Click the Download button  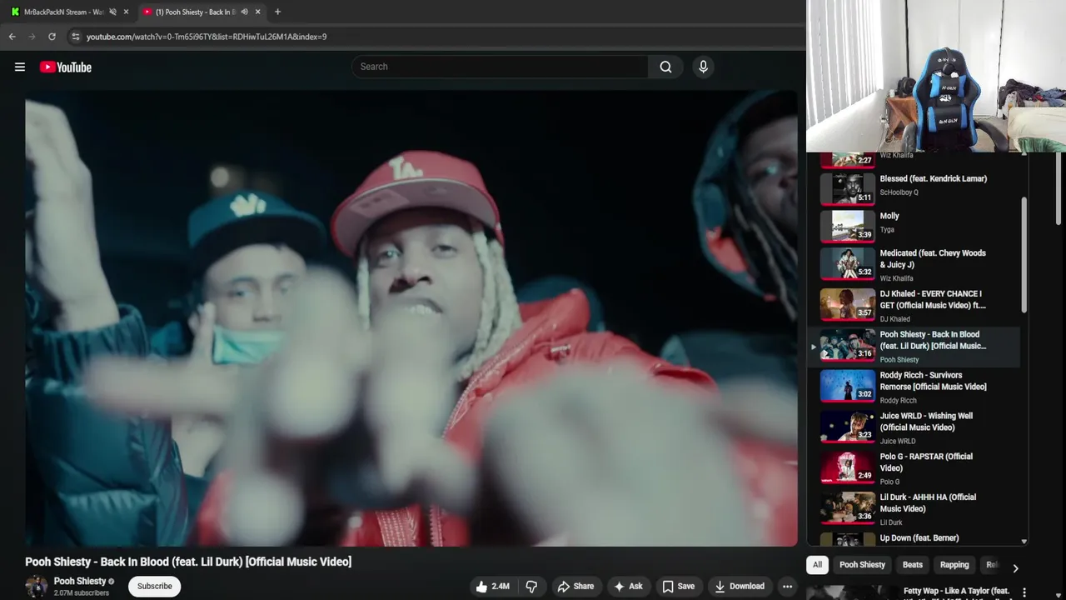point(739,587)
